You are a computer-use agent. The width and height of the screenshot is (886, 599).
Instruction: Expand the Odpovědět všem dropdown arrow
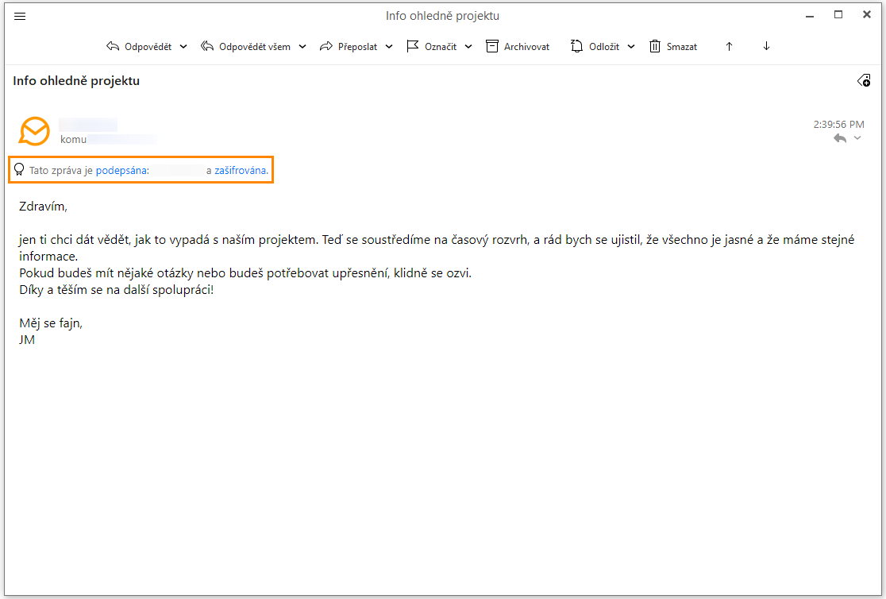tap(302, 47)
